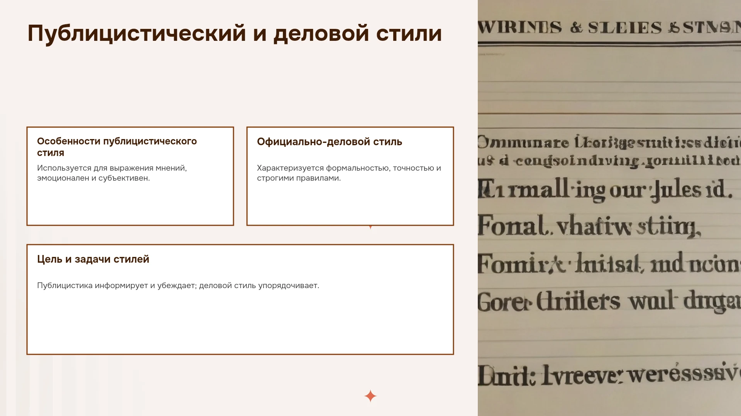Image resolution: width=741 pixels, height=416 pixels.
Task: Select the Официально-деловой стиль card border
Action: 350,176
